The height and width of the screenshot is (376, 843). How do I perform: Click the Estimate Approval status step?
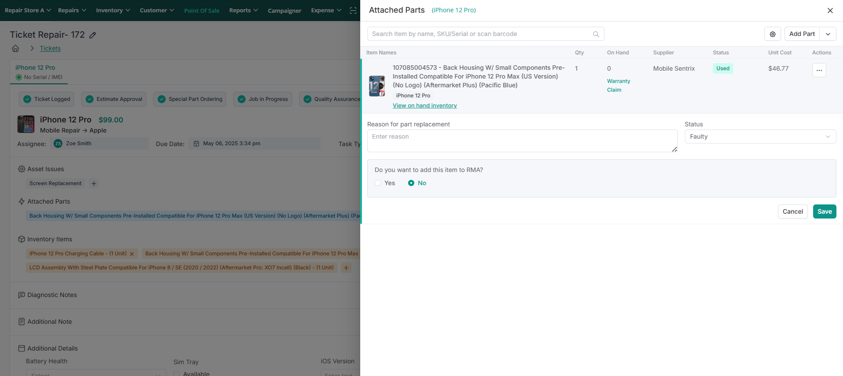pyautogui.click(x=114, y=99)
